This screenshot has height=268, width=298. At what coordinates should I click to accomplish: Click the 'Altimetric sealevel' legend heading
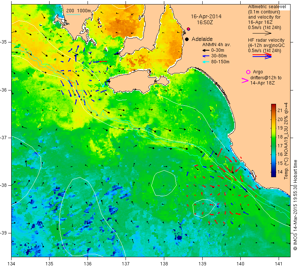click(x=267, y=7)
